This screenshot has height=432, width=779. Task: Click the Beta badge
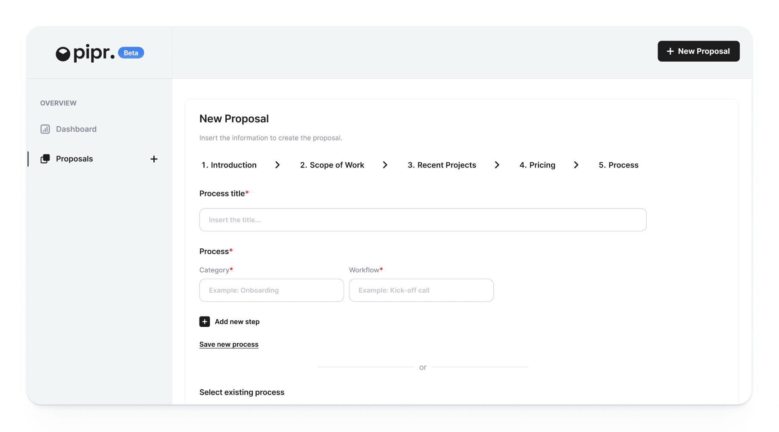[131, 53]
